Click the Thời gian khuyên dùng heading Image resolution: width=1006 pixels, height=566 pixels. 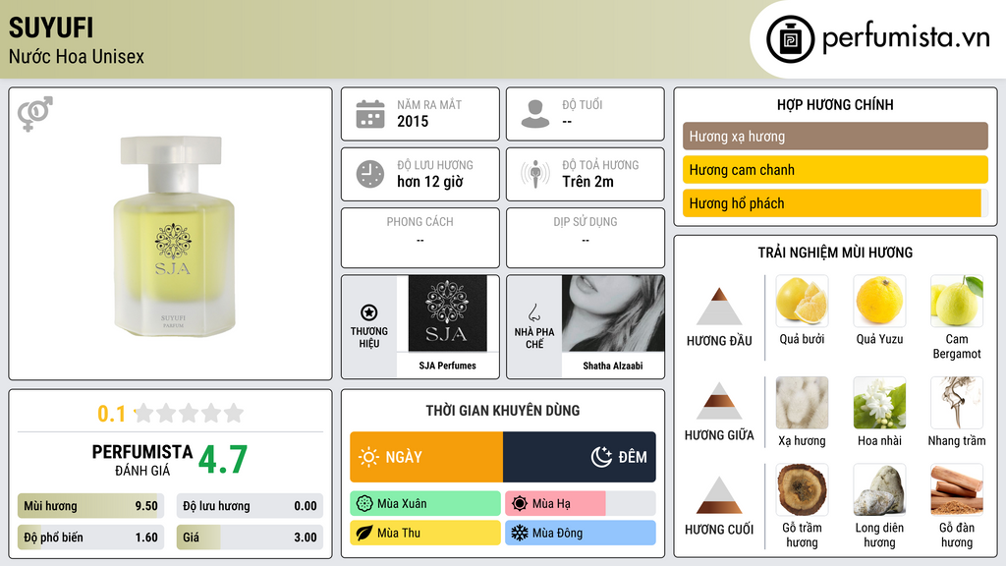[503, 411]
